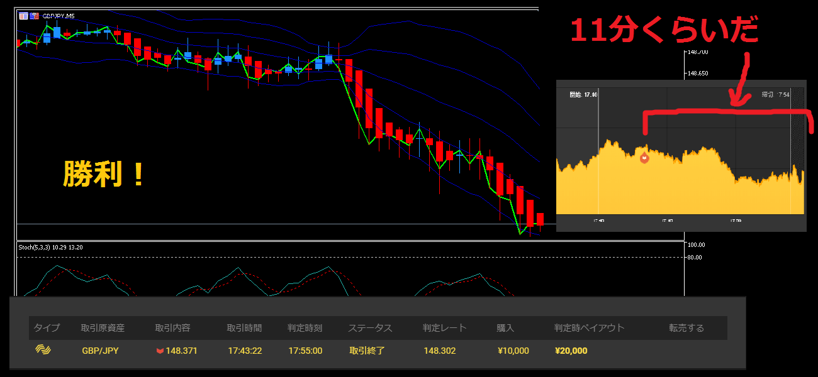
Task: Click the second small icon before GBPJPY,M5 title
Action: (x=34, y=15)
